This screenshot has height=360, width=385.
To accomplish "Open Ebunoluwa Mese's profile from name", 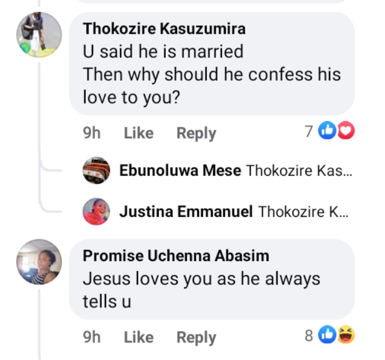I will [x=180, y=171].
